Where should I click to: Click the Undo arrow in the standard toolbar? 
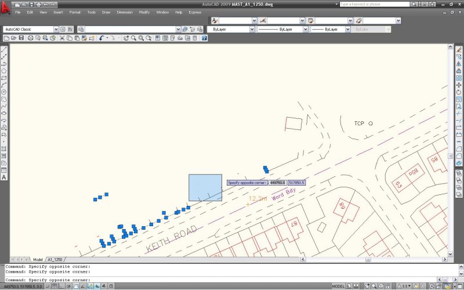click(102, 38)
